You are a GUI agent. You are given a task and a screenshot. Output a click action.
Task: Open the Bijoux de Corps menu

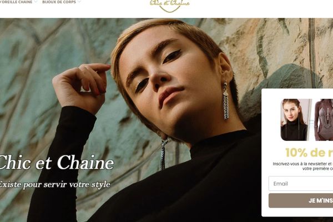pyautogui.click(x=59, y=2)
